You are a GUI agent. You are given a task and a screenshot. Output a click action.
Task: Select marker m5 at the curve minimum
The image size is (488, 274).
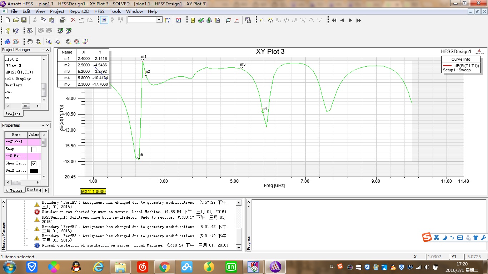(139, 158)
